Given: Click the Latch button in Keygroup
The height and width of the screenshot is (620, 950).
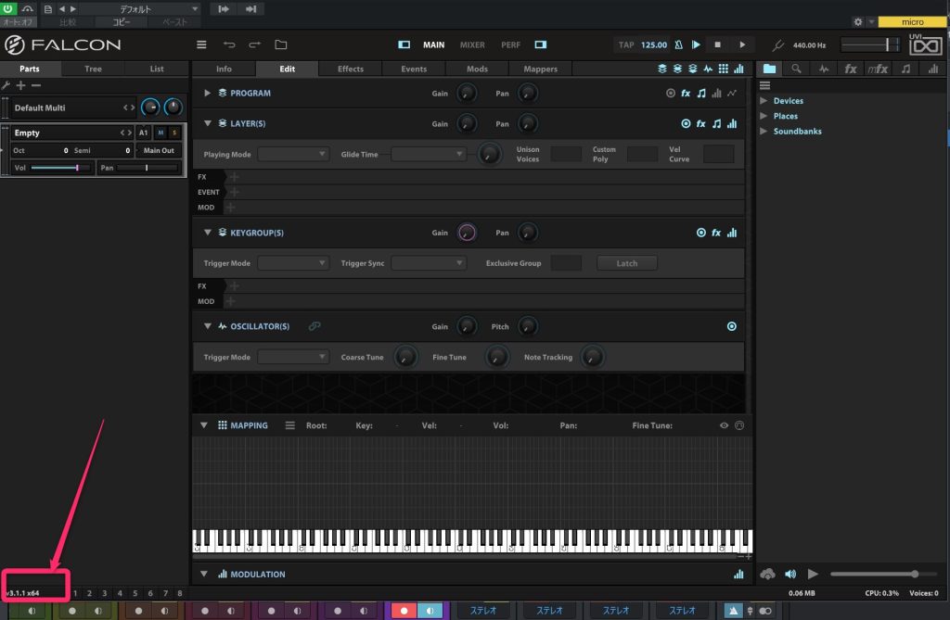Looking at the screenshot, I should tap(626, 263).
